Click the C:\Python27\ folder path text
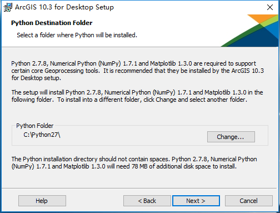 click(42, 135)
